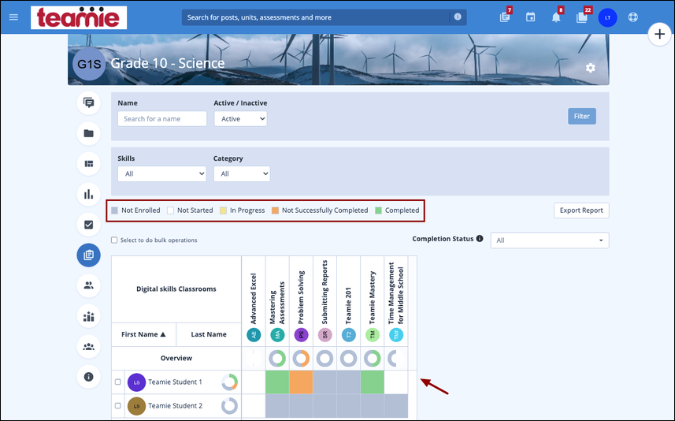Click the Not Successfully Completed legend swatch
Viewport: 675px width, 421px height.
tap(275, 210)
